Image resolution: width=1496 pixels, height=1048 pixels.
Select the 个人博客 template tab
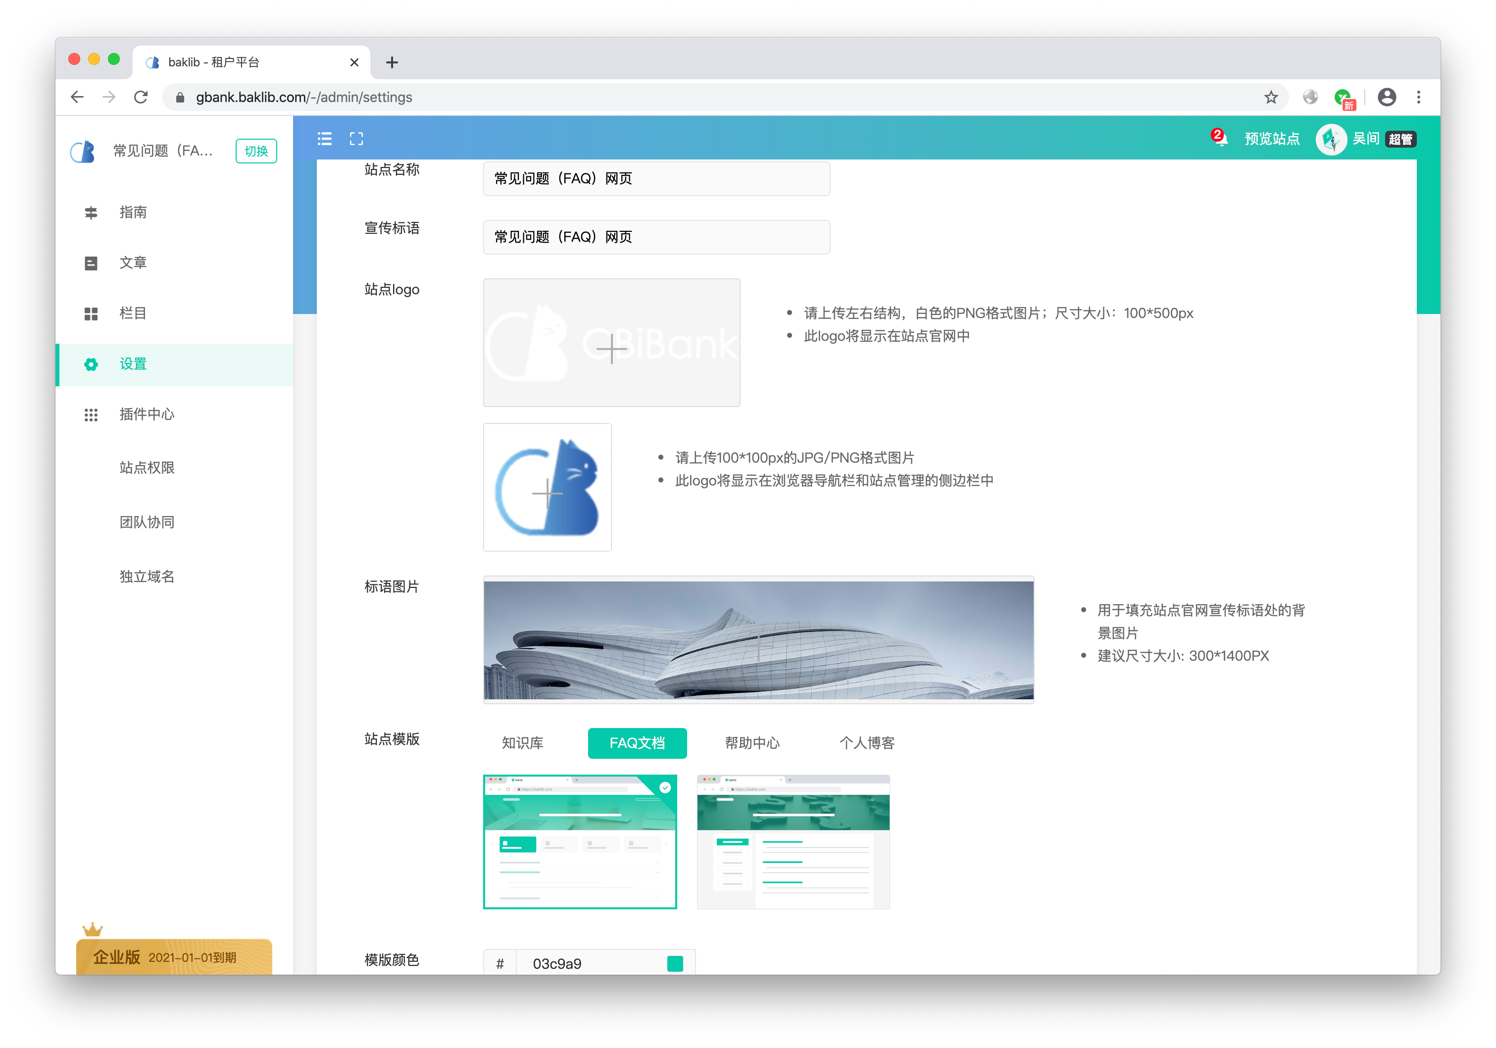click(867, 743)
